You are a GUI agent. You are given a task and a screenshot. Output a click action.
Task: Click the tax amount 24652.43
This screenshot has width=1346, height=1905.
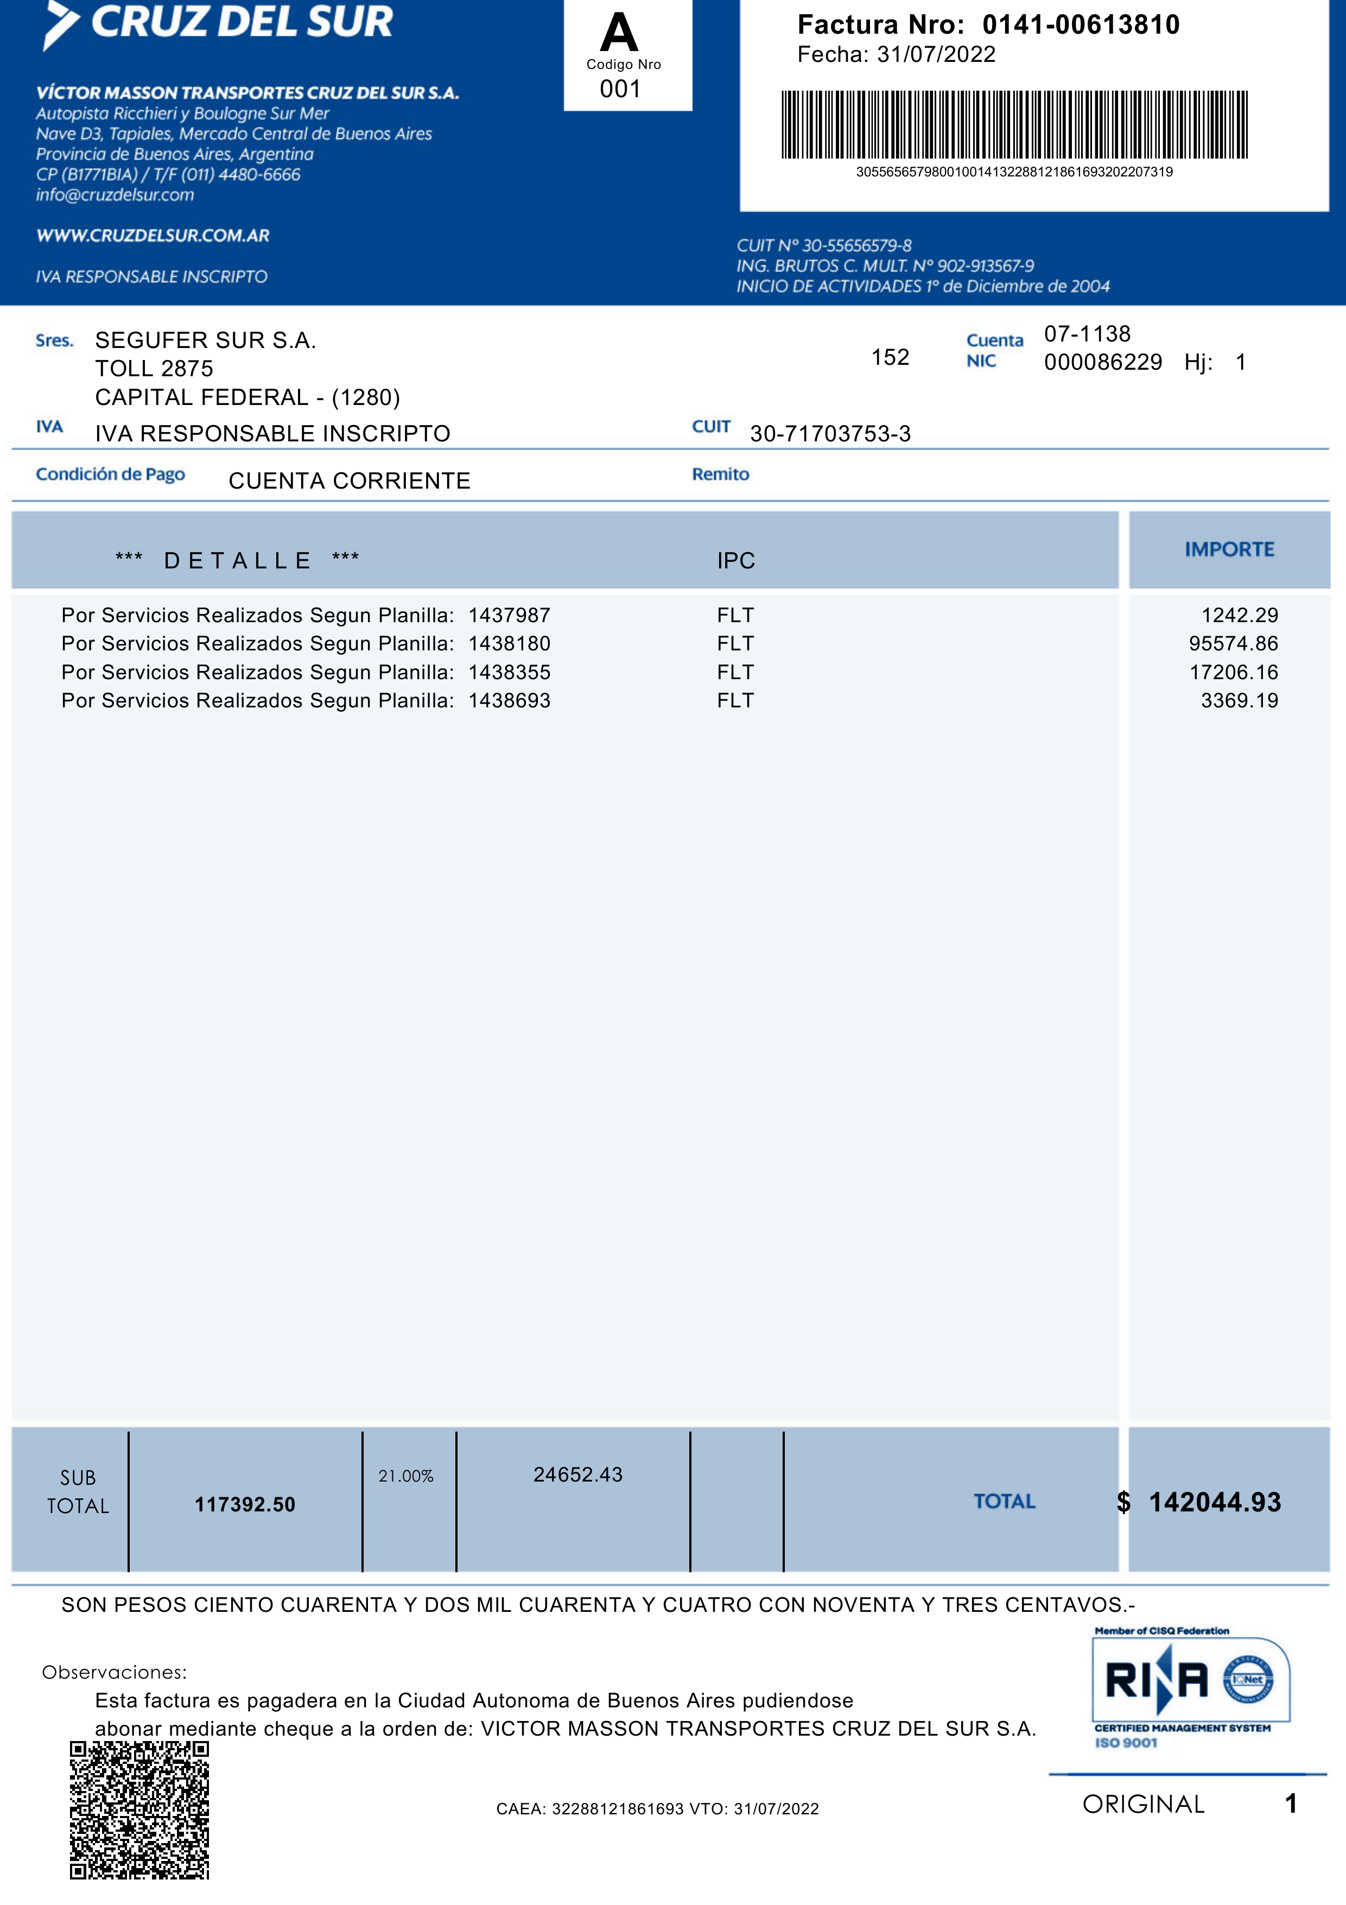(x=577, y=1474)
